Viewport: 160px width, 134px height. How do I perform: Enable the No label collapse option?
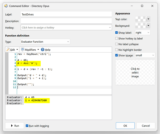click(116, 44)
